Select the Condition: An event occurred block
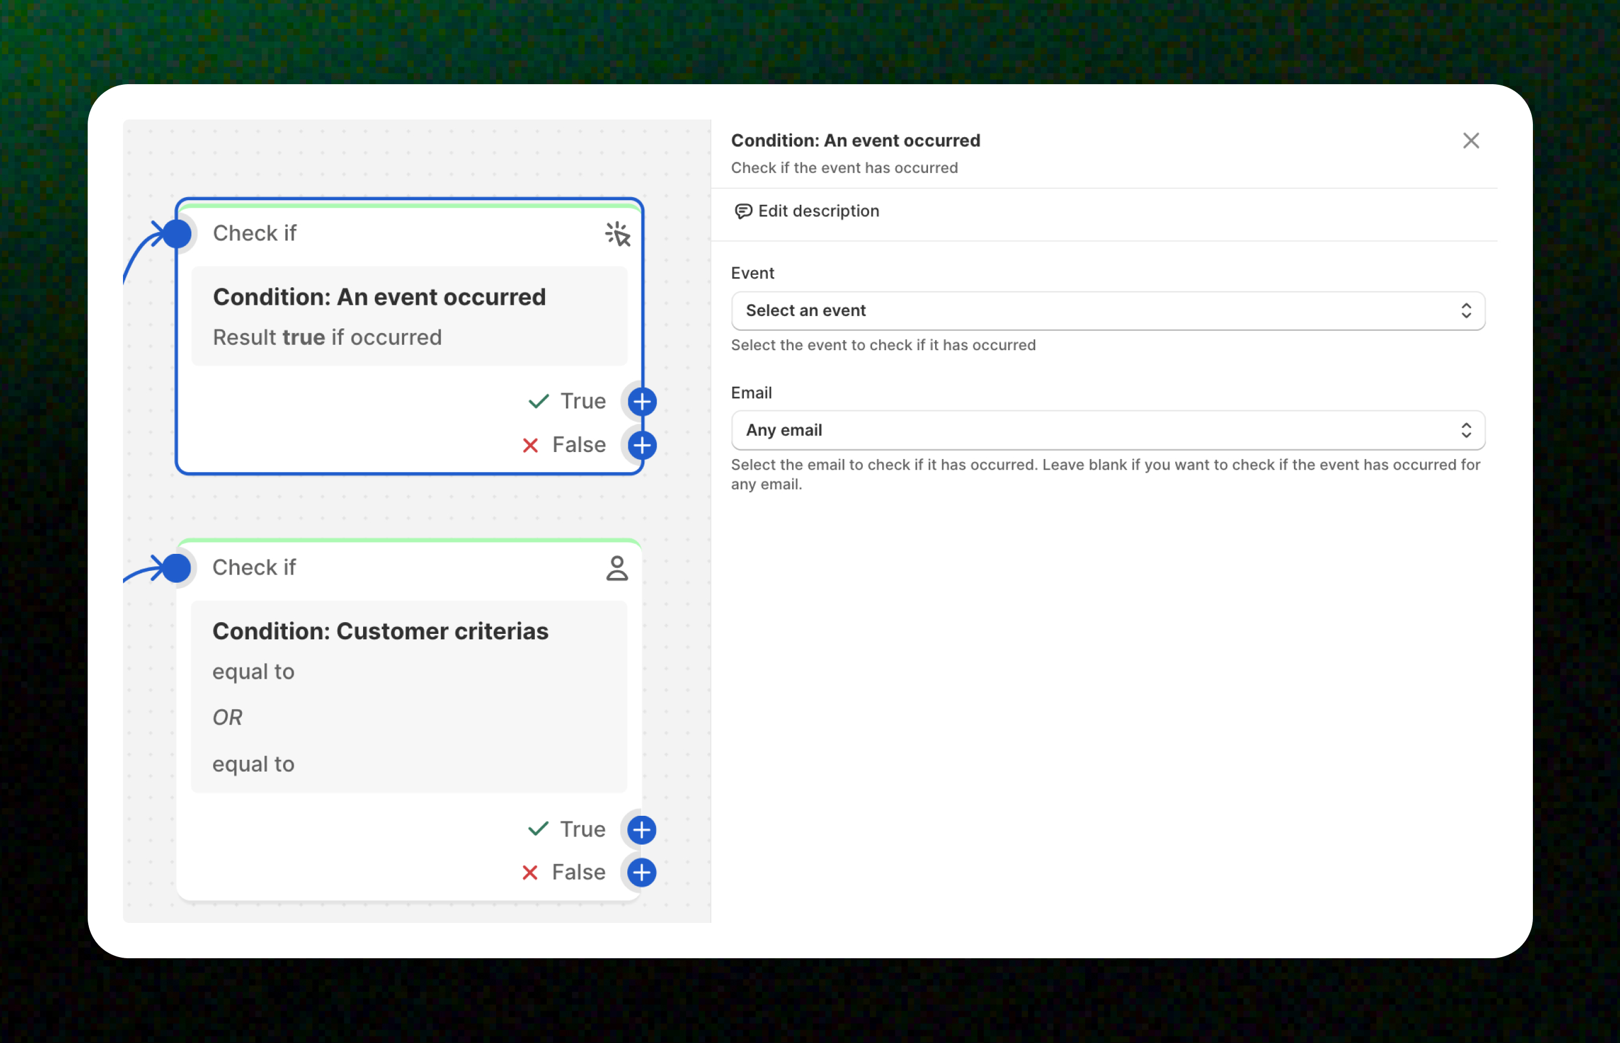 [x=408, y=316]
